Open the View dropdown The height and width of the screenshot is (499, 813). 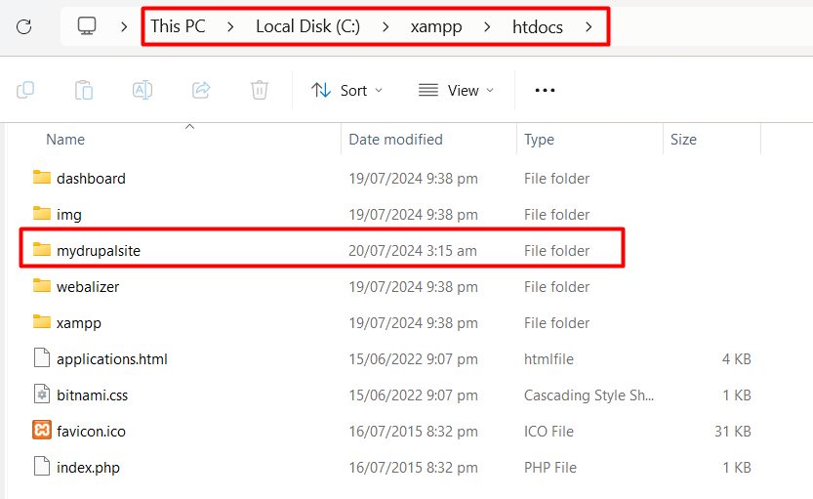457,90
